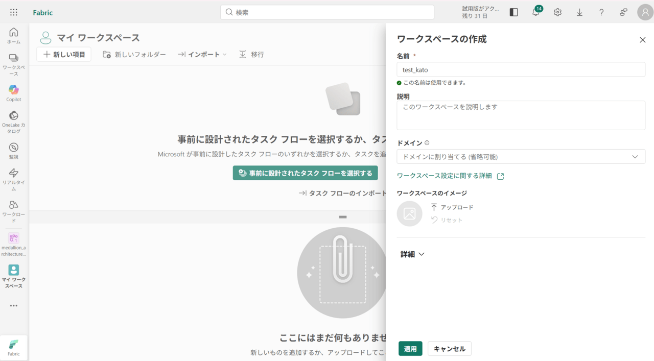The width and height of the screenshot is (654, 361).
Task: Open OneLake catalog in sidebar
Action: [14, 121]
